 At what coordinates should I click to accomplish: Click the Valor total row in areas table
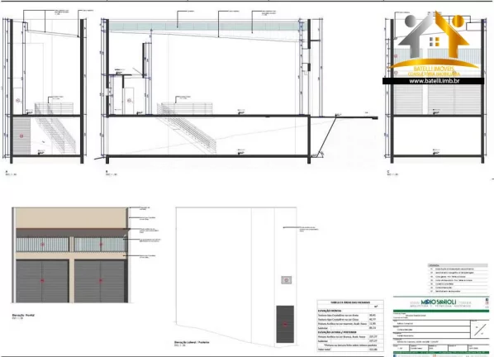(x=350, y=350)
